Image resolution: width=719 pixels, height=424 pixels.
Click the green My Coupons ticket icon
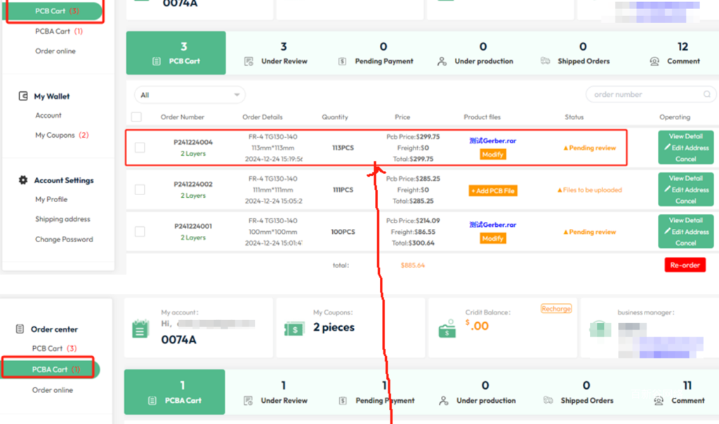pyautogui.click(x=293, y=328)
